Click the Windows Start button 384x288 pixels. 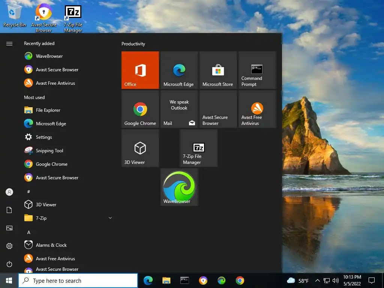(9, 280)
